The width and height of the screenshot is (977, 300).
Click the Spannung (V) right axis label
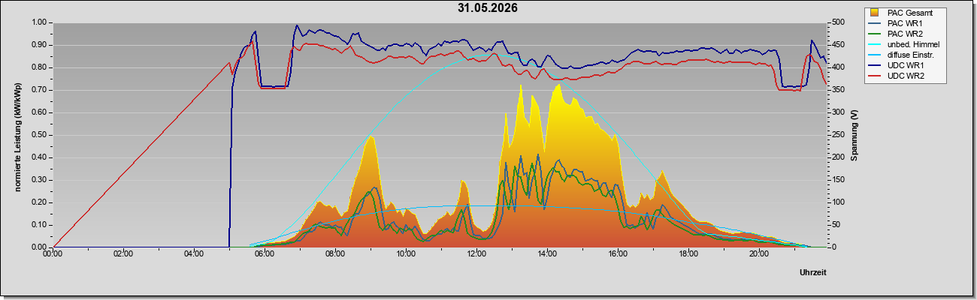[x=854, y=136]
